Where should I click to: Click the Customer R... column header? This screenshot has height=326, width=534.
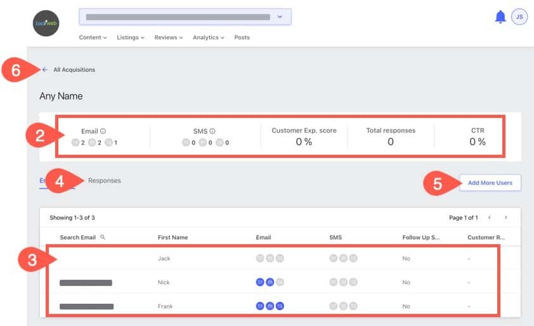click(486, 237)
